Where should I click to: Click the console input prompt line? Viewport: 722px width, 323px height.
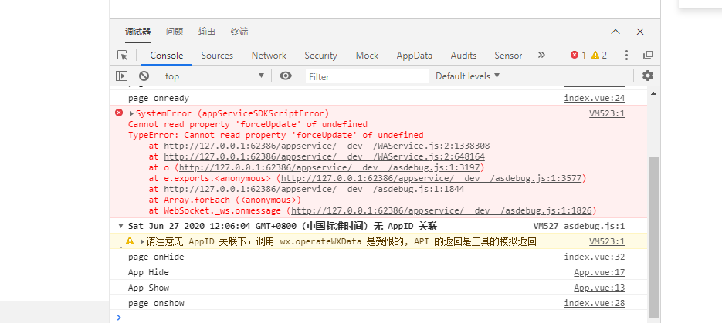point(378,317)
